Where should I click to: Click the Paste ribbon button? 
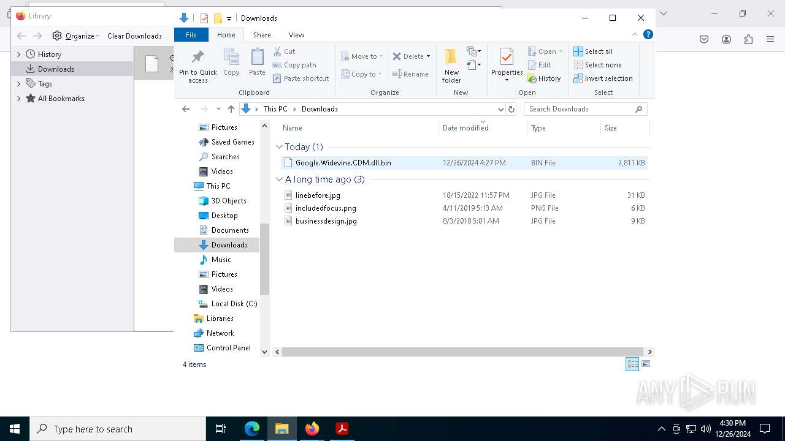pos(257,62)
